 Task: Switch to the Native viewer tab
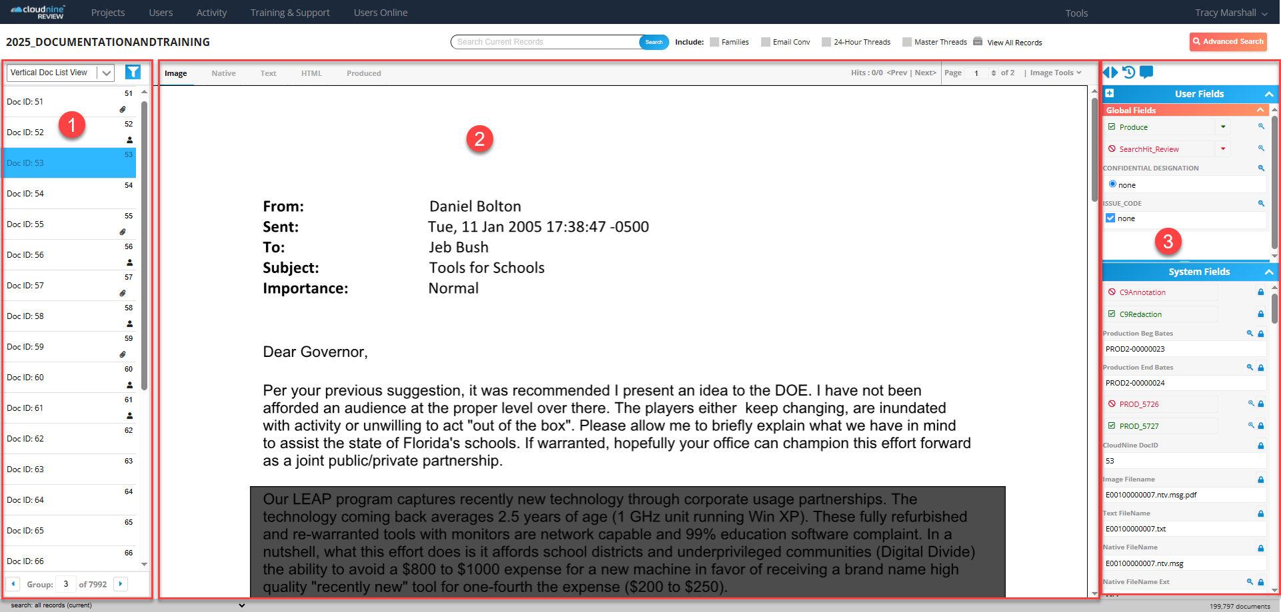(x=223, y=73)
